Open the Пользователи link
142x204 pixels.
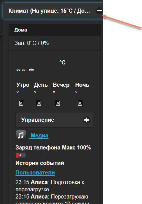click(35, 173)
